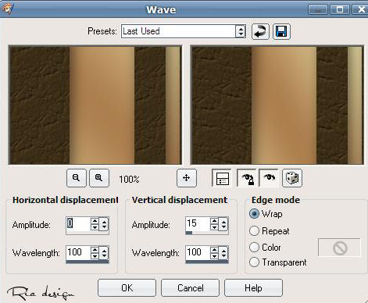Click the Cancel button
The image size is (368, 303).
(x=191, y=288)
